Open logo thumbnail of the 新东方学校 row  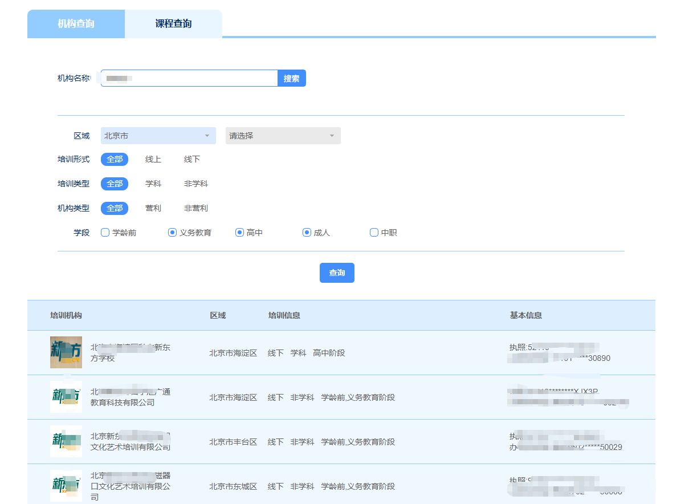pos(66,352)
